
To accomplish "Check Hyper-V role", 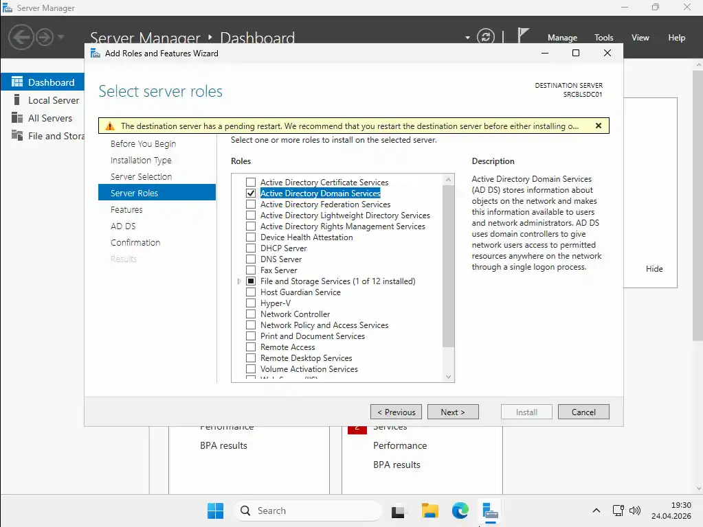I will (x=251, y=303).
